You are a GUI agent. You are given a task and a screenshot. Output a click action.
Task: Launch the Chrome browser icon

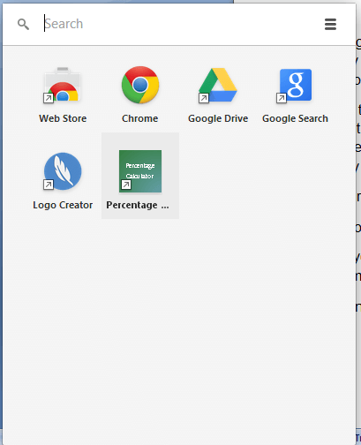pos(140,85)
